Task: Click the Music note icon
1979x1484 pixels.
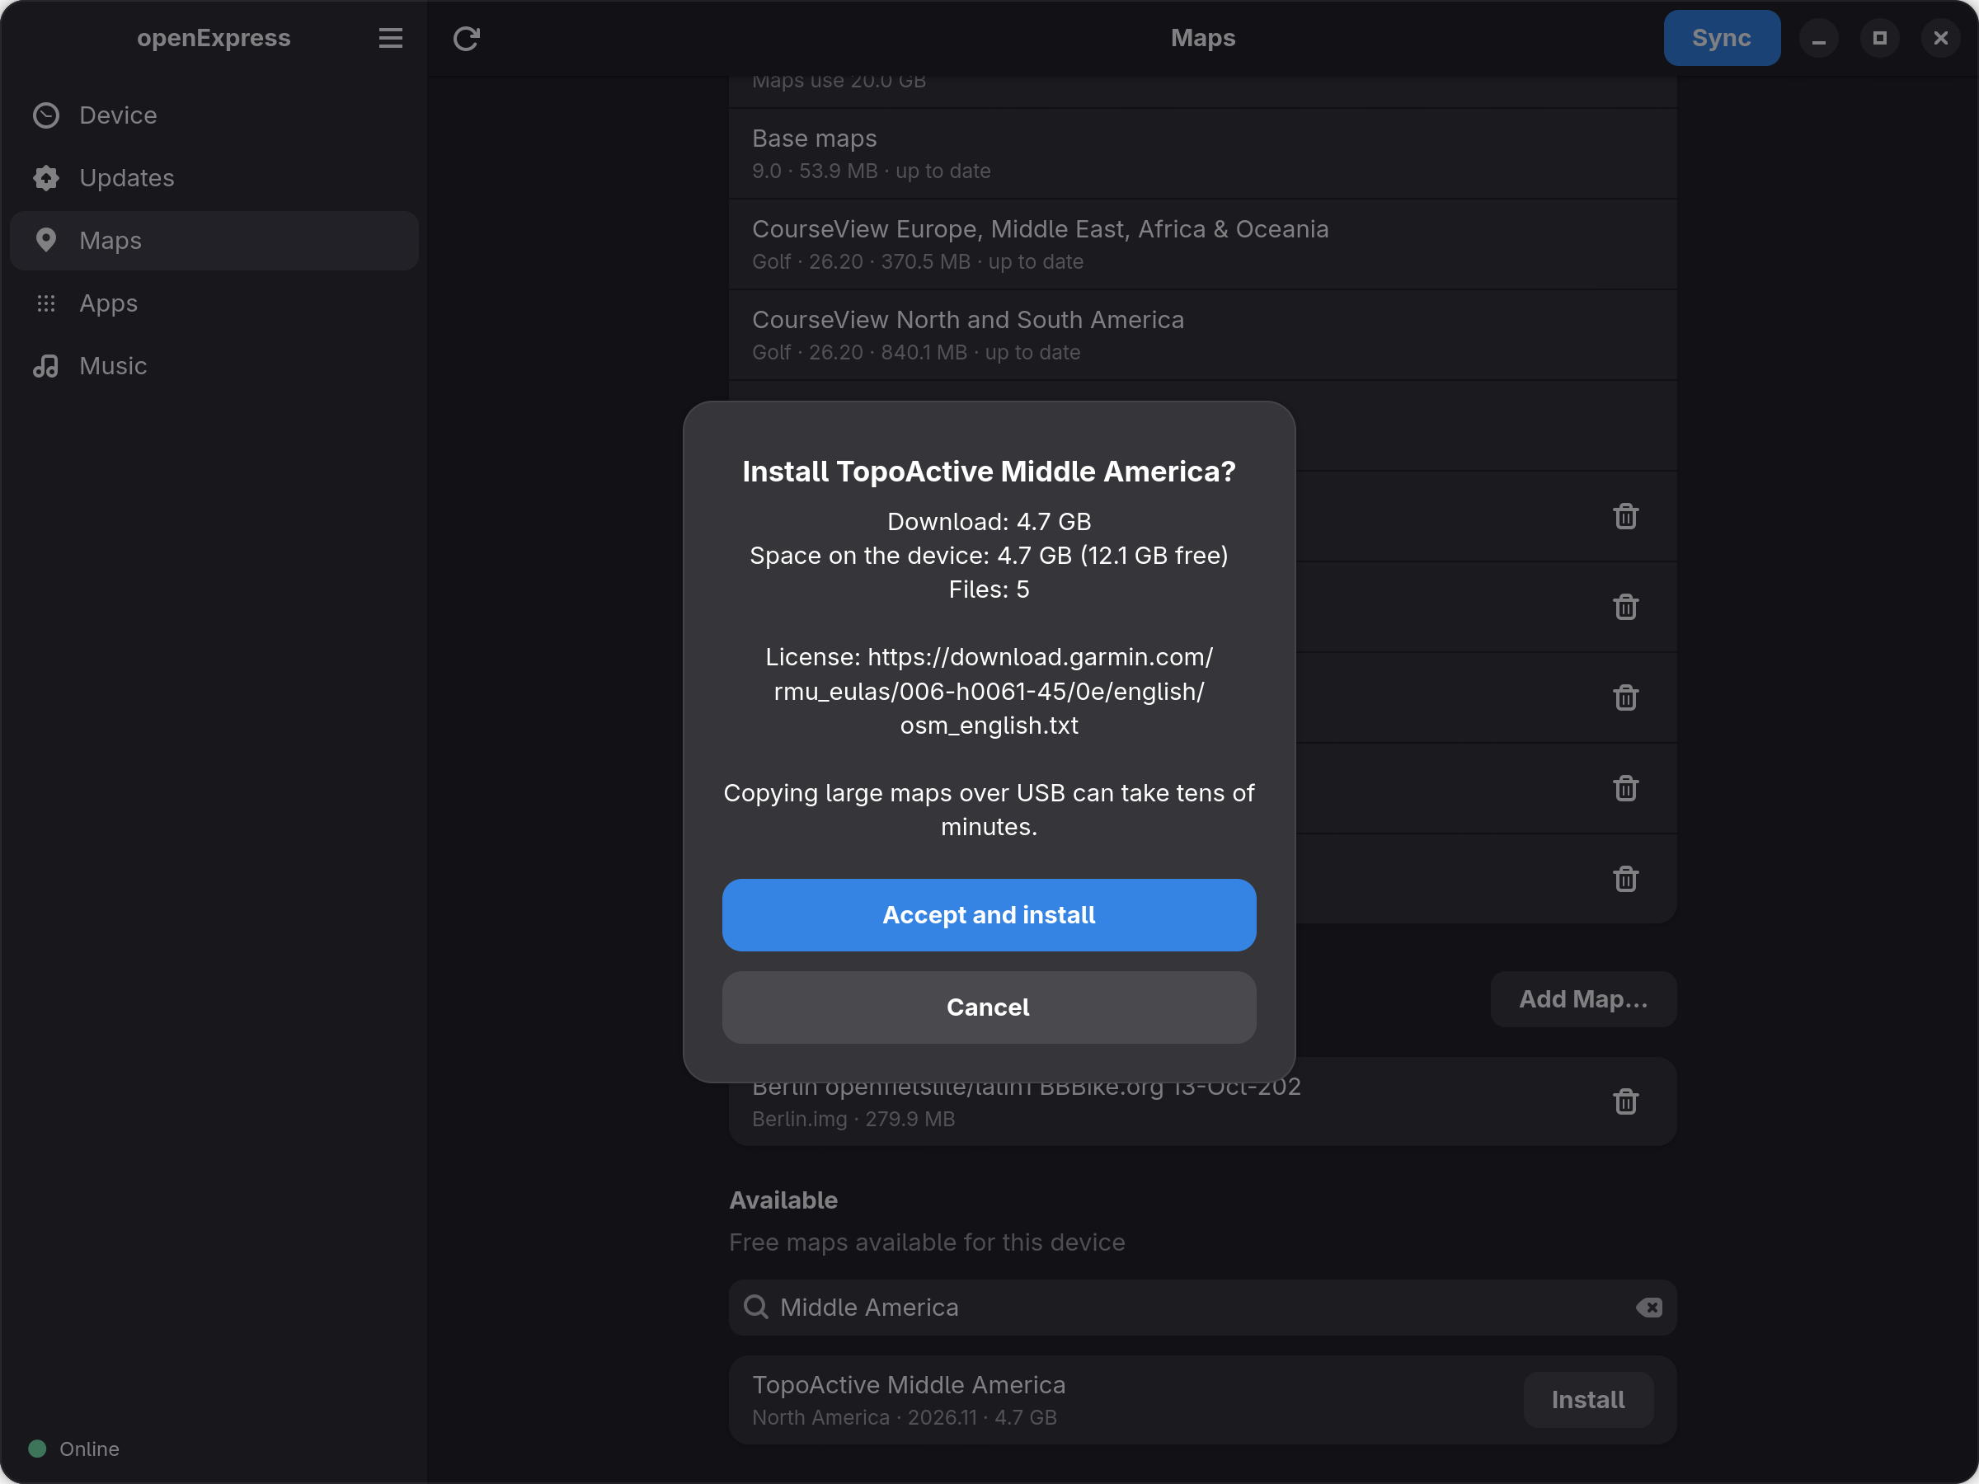Action: tap(45, 366)
